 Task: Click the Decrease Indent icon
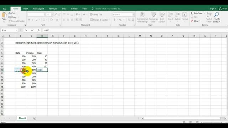pyautogui.click(x=77, y=20)
